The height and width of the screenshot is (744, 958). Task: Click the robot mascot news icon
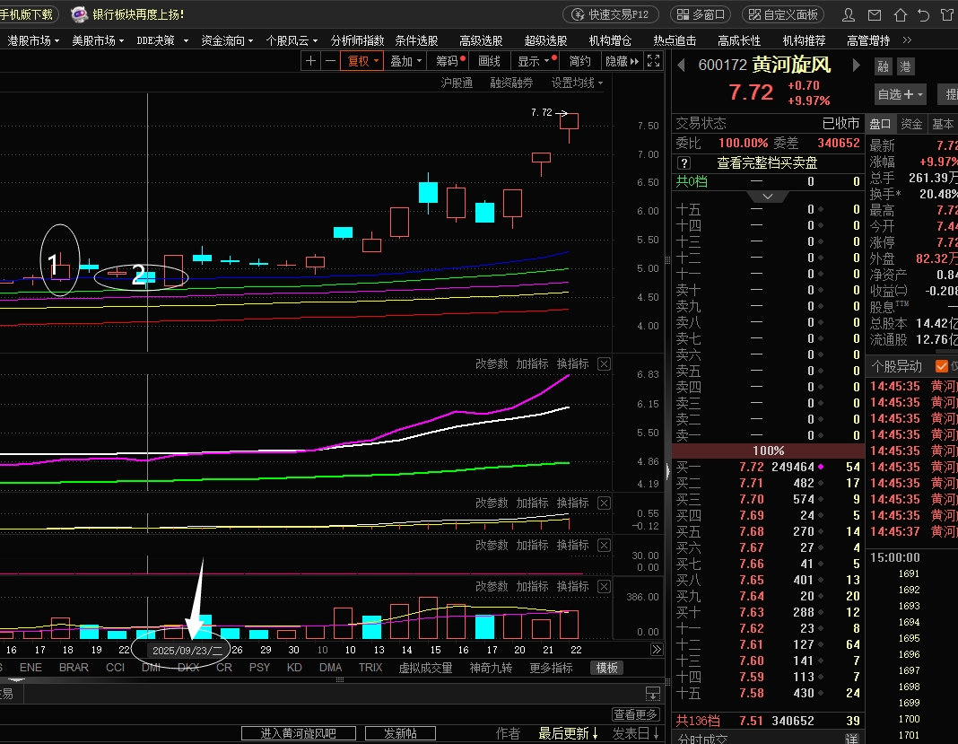(79, 14)
